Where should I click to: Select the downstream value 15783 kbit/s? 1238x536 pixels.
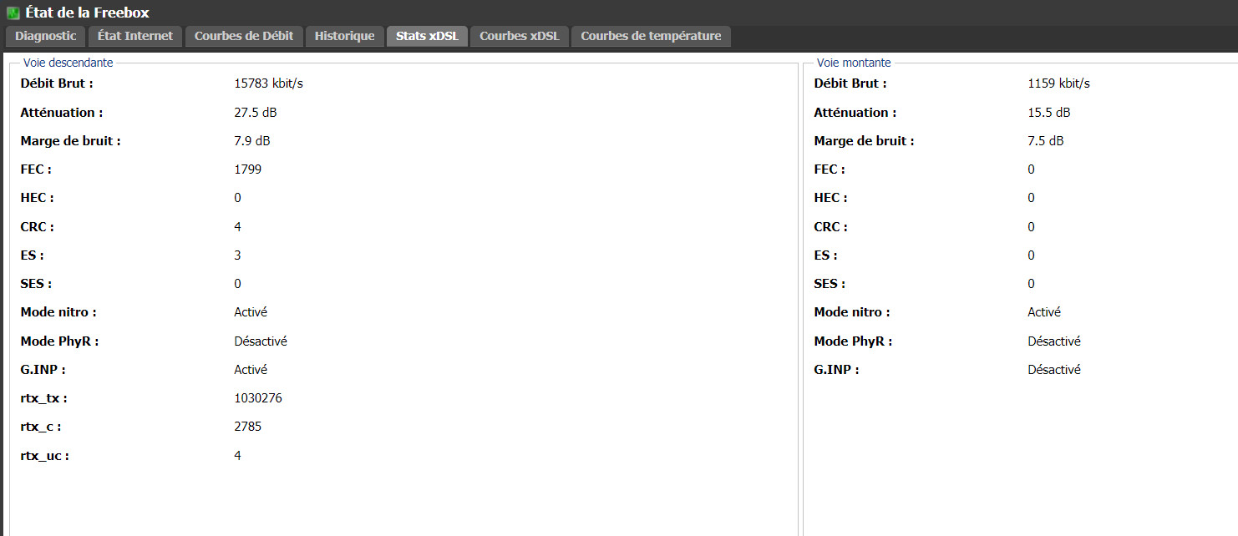point(268,83)
